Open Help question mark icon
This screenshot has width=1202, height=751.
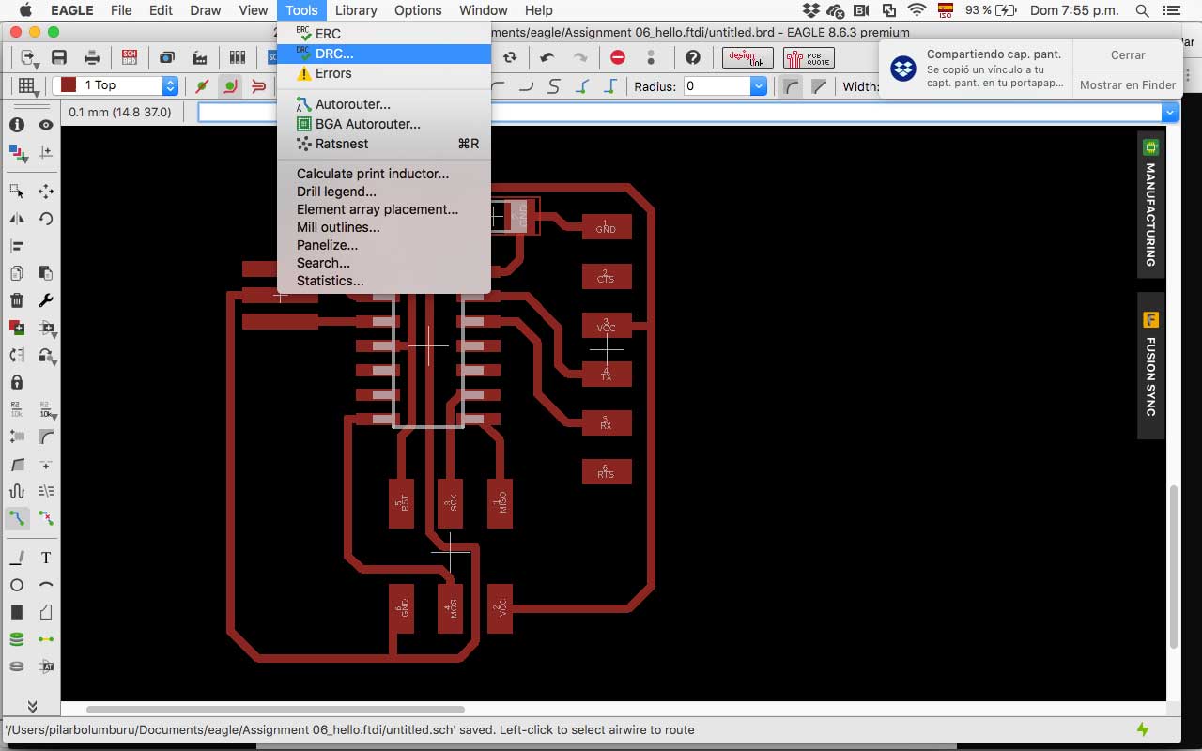click(693, 57)
